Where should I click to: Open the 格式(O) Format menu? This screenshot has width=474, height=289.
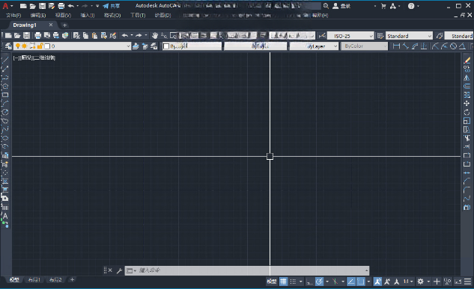click(x=112, y=15)
